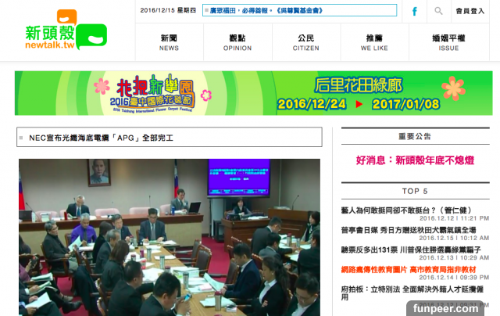Open the 婚姻平權 ISSUE section
This screenshot has height=316, width=500.
coord(448,42)
